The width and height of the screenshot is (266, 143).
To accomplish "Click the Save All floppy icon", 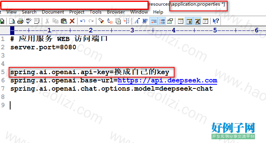I will [x=2, y=21].
